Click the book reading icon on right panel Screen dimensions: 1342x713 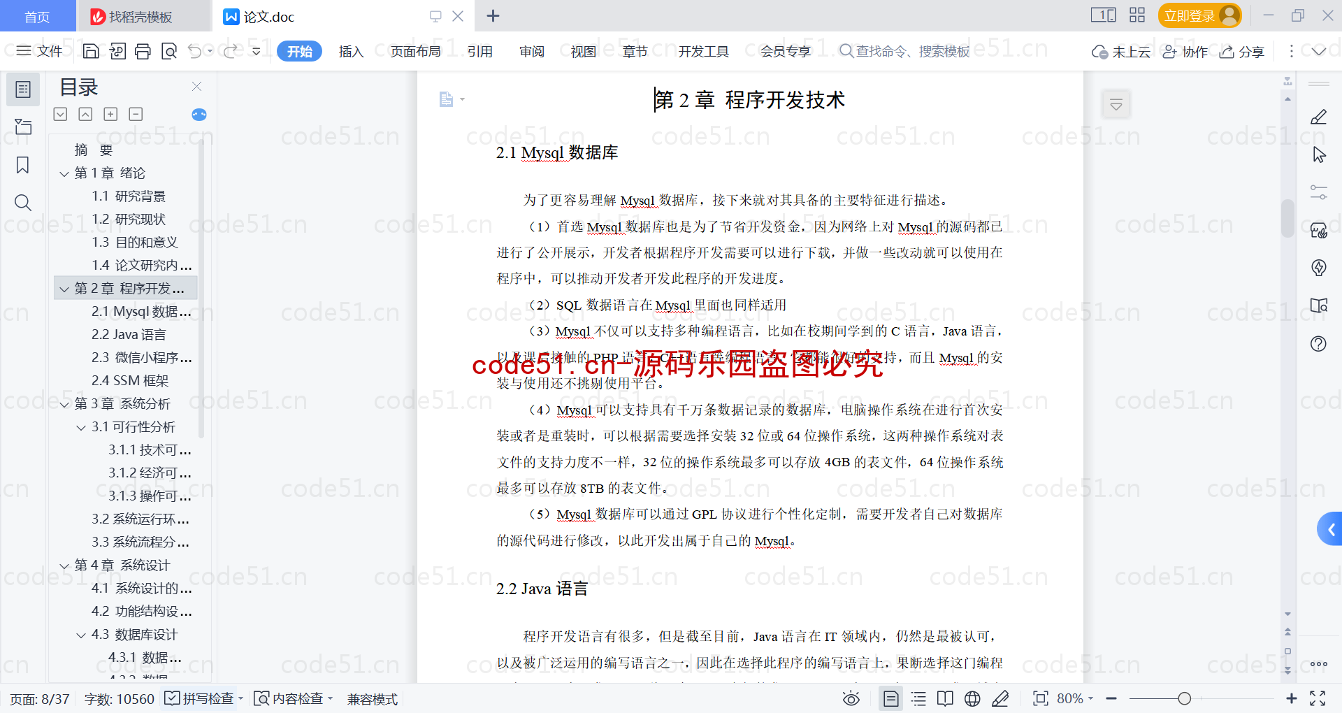tap(1318, 305)
